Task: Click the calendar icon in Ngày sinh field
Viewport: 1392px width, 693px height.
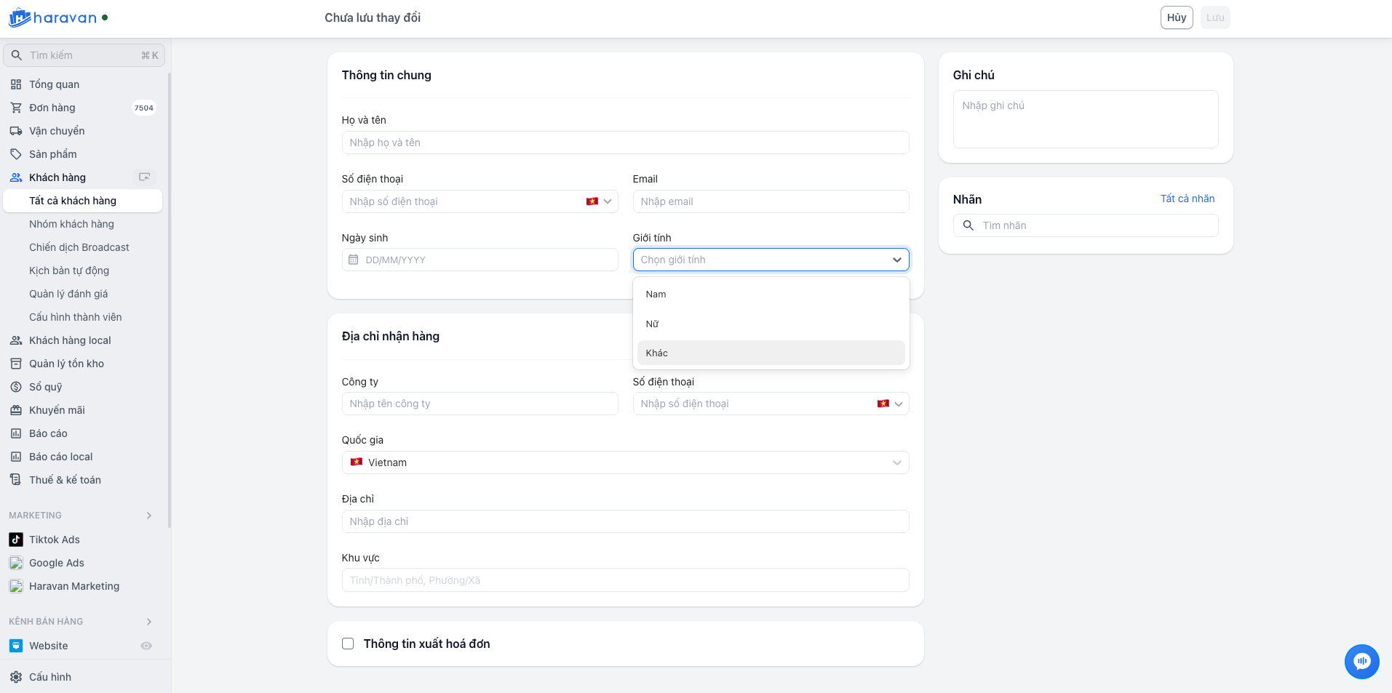Action: pos(354,260)
